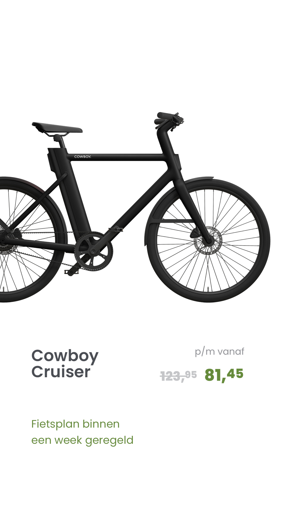This screenshot has width=291, height=517.
Task: Tap the 'p/m vanaf' label
Action: tap(220, 352)
